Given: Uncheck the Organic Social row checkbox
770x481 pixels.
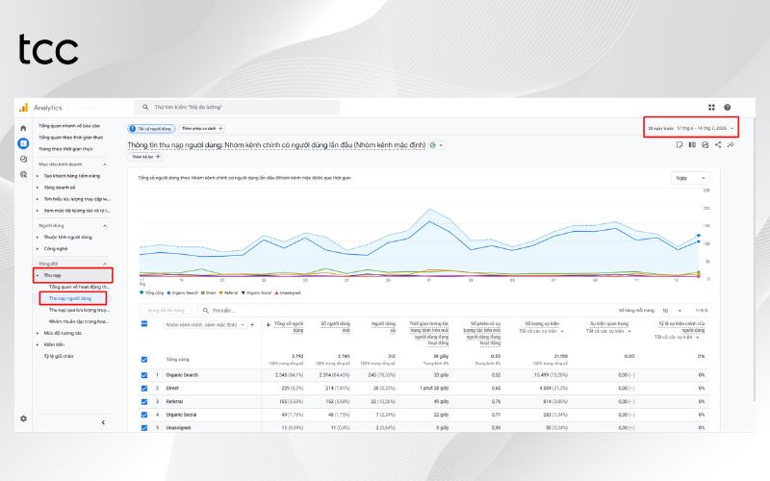Looking at the screenshot, I should pos(144,415).
